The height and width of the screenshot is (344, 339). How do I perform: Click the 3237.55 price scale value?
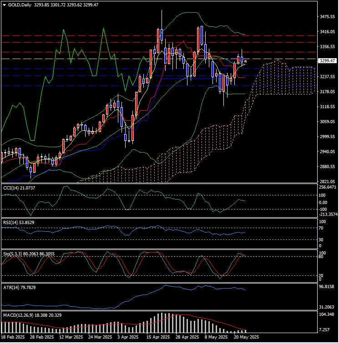[x=327, y=77]
